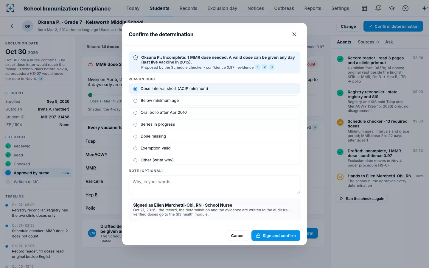Click the MMR dose timeline green marker

pyautogui.click(x=90, y=95)
